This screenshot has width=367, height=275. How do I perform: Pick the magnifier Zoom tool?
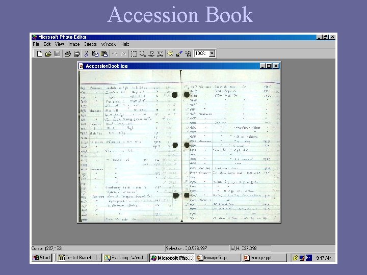142,54
